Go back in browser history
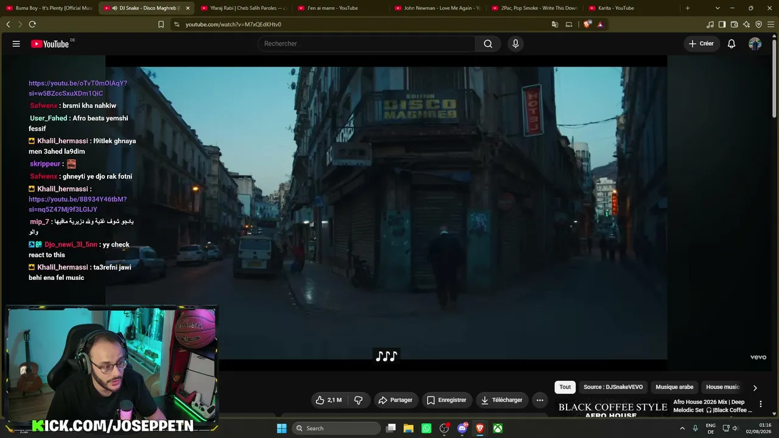779x438 pixels. (8, 24)
